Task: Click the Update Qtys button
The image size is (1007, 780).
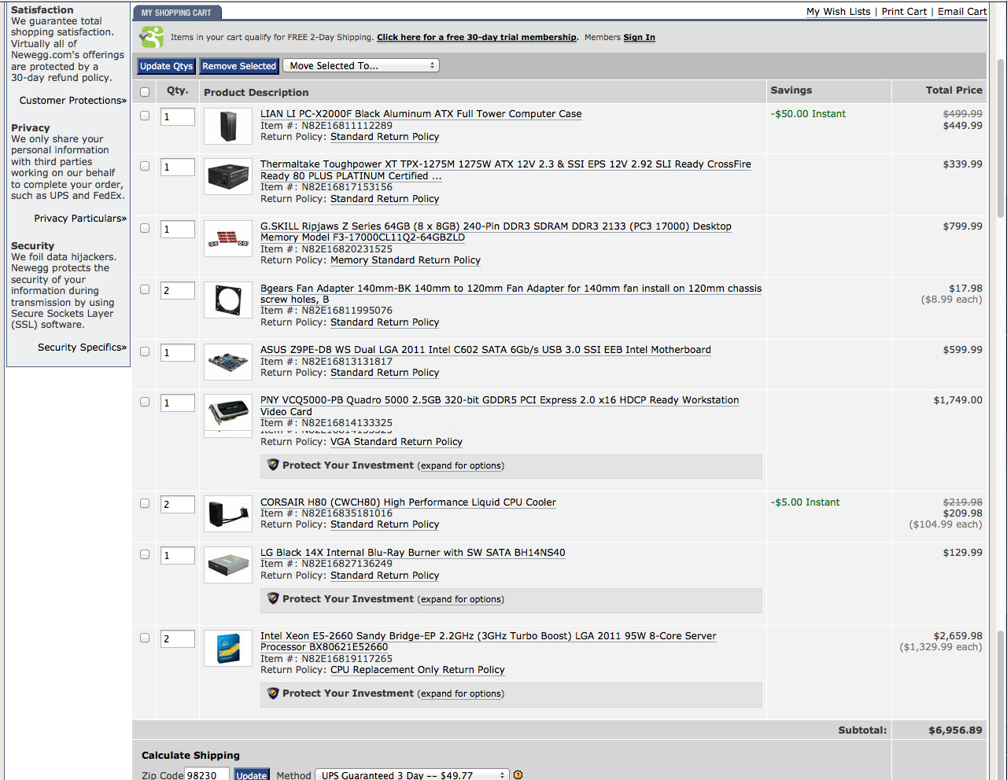Action: tap(167, 66)
